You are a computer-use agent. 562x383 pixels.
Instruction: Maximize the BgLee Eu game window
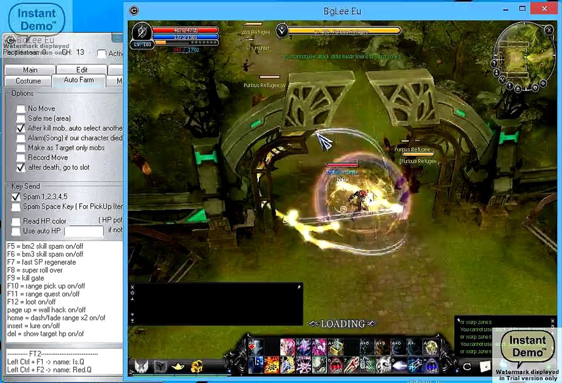pos(523,9)
